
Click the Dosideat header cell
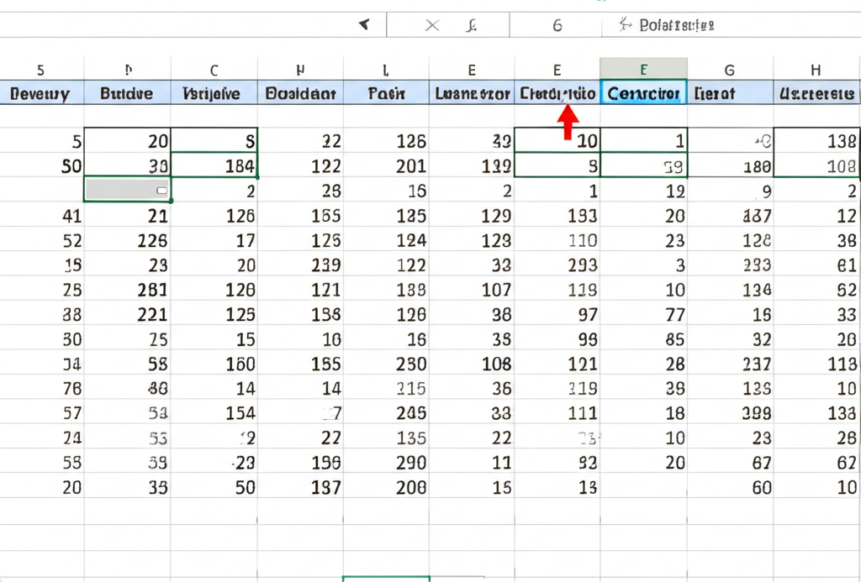click(300, 93)
